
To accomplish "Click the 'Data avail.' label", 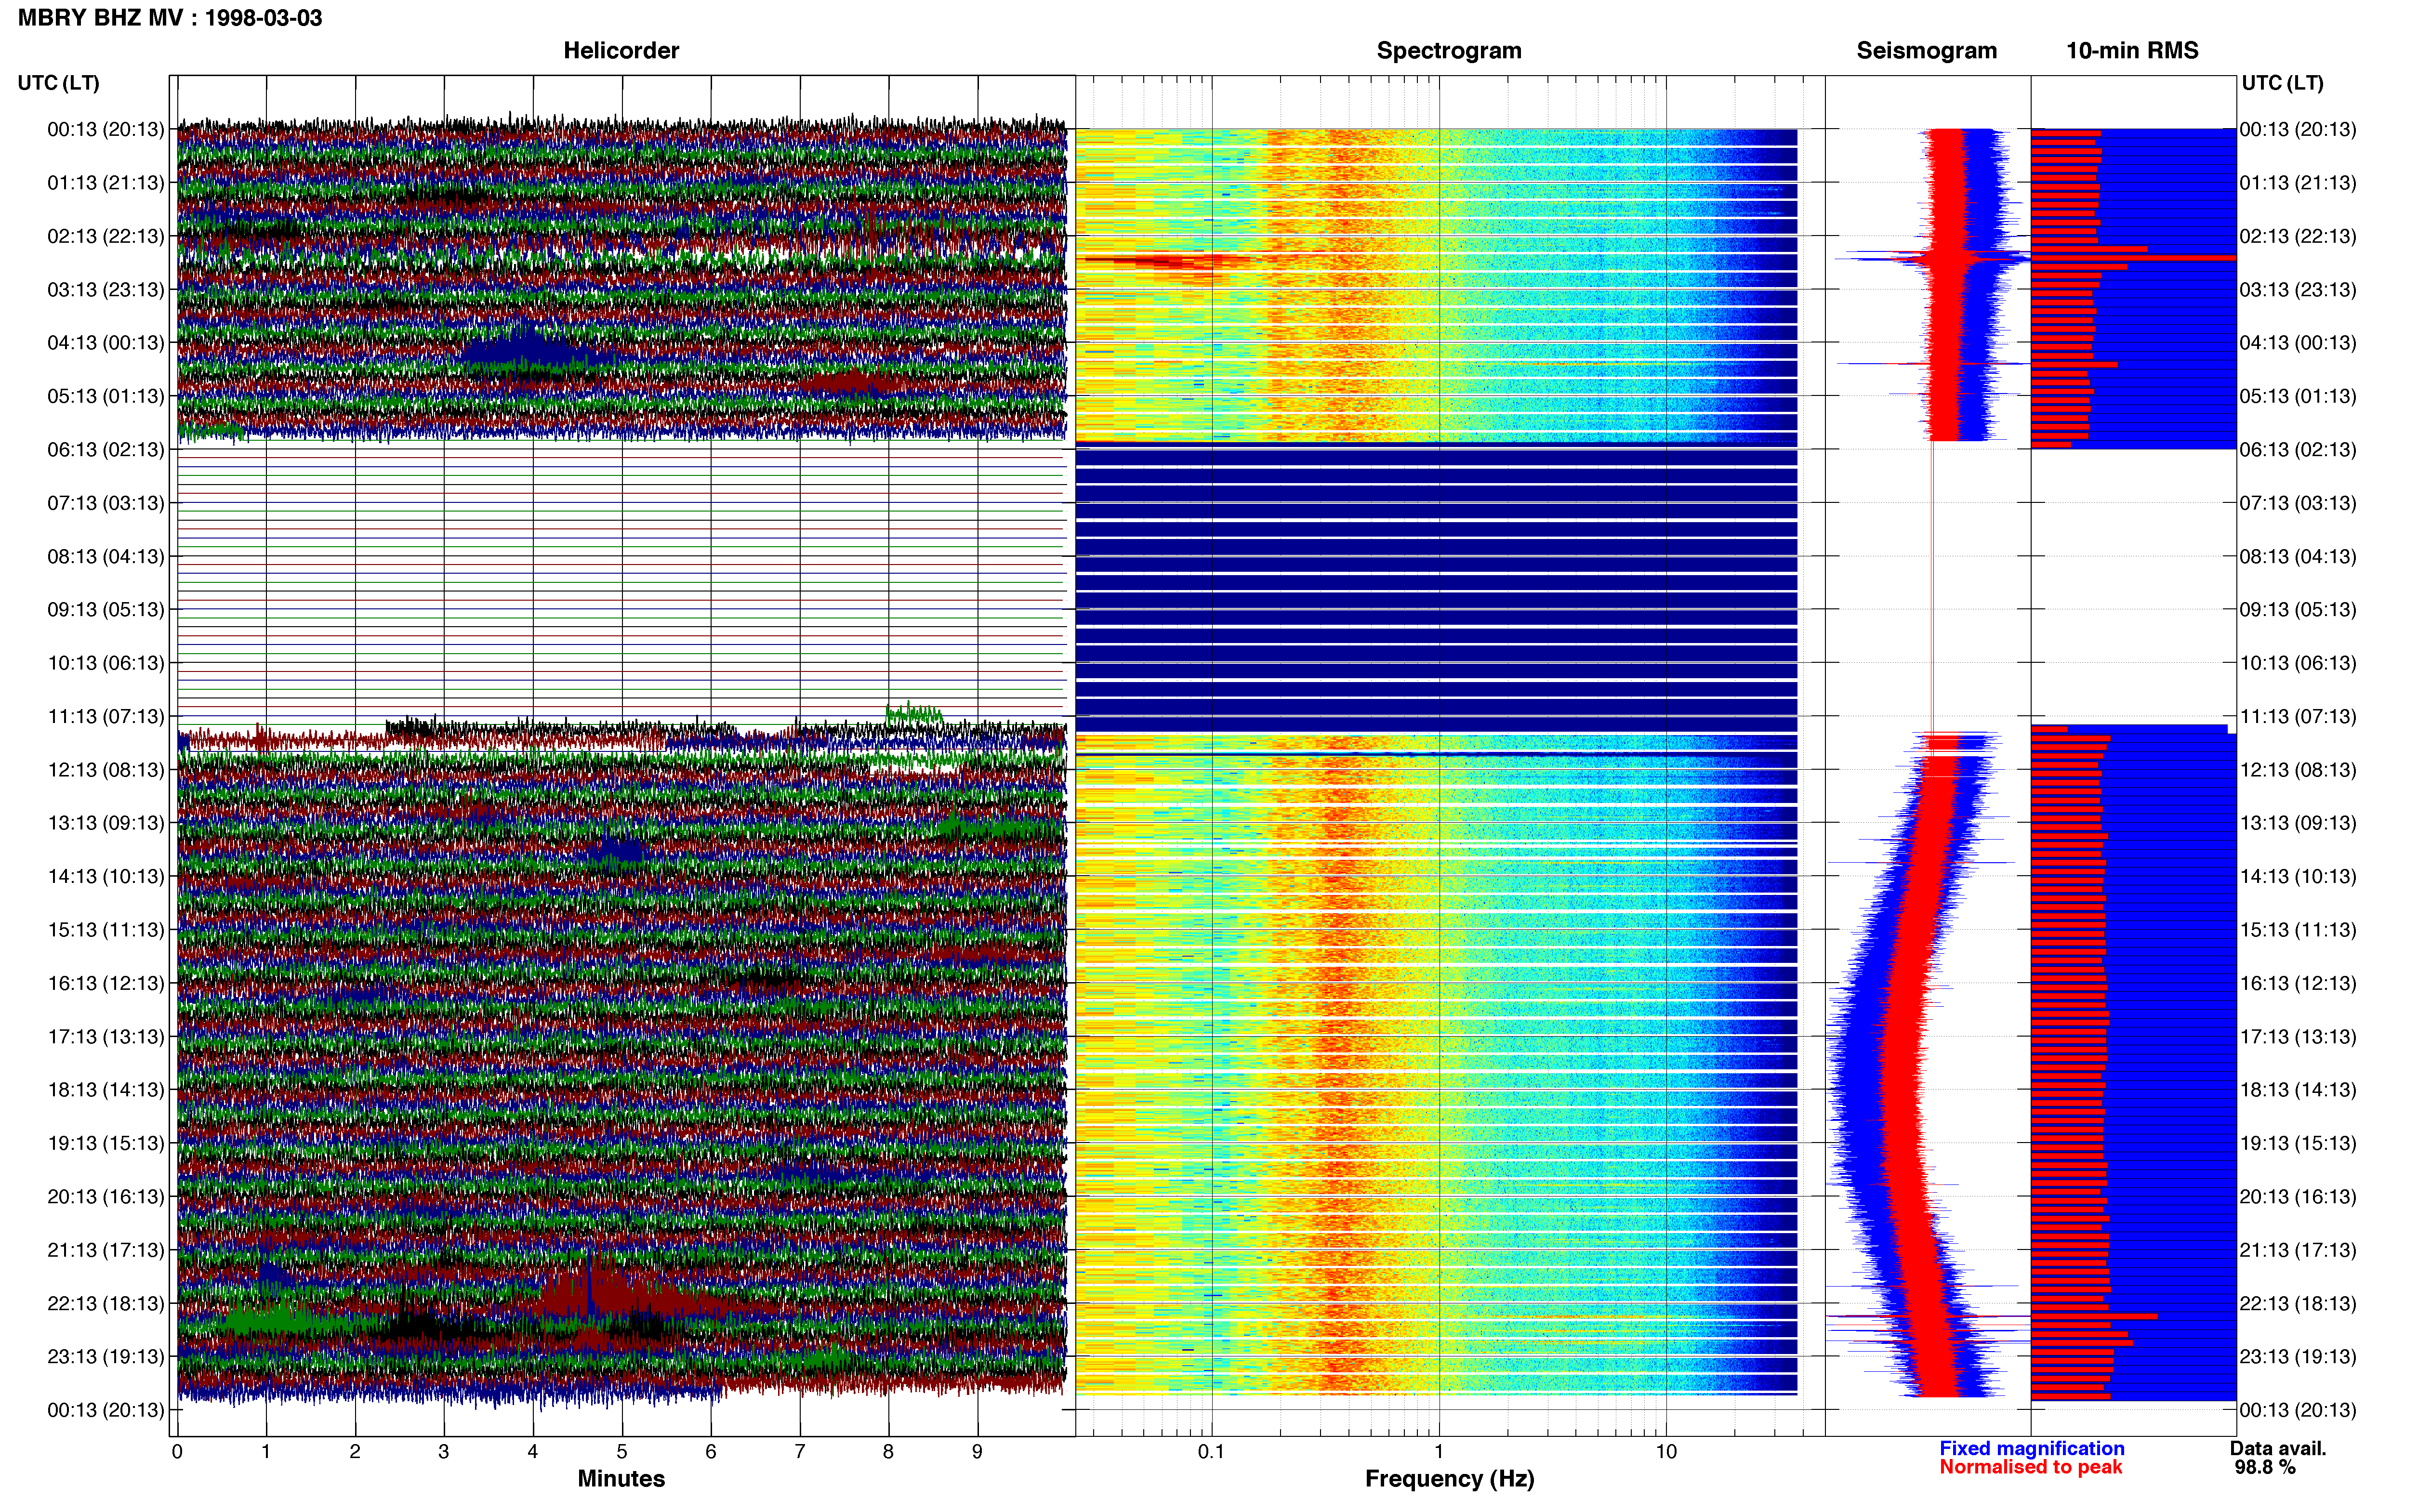I will (x=2278, y=1448).
